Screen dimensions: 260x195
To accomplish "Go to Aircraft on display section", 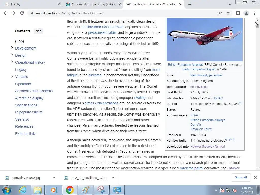I will click(29, 98).
